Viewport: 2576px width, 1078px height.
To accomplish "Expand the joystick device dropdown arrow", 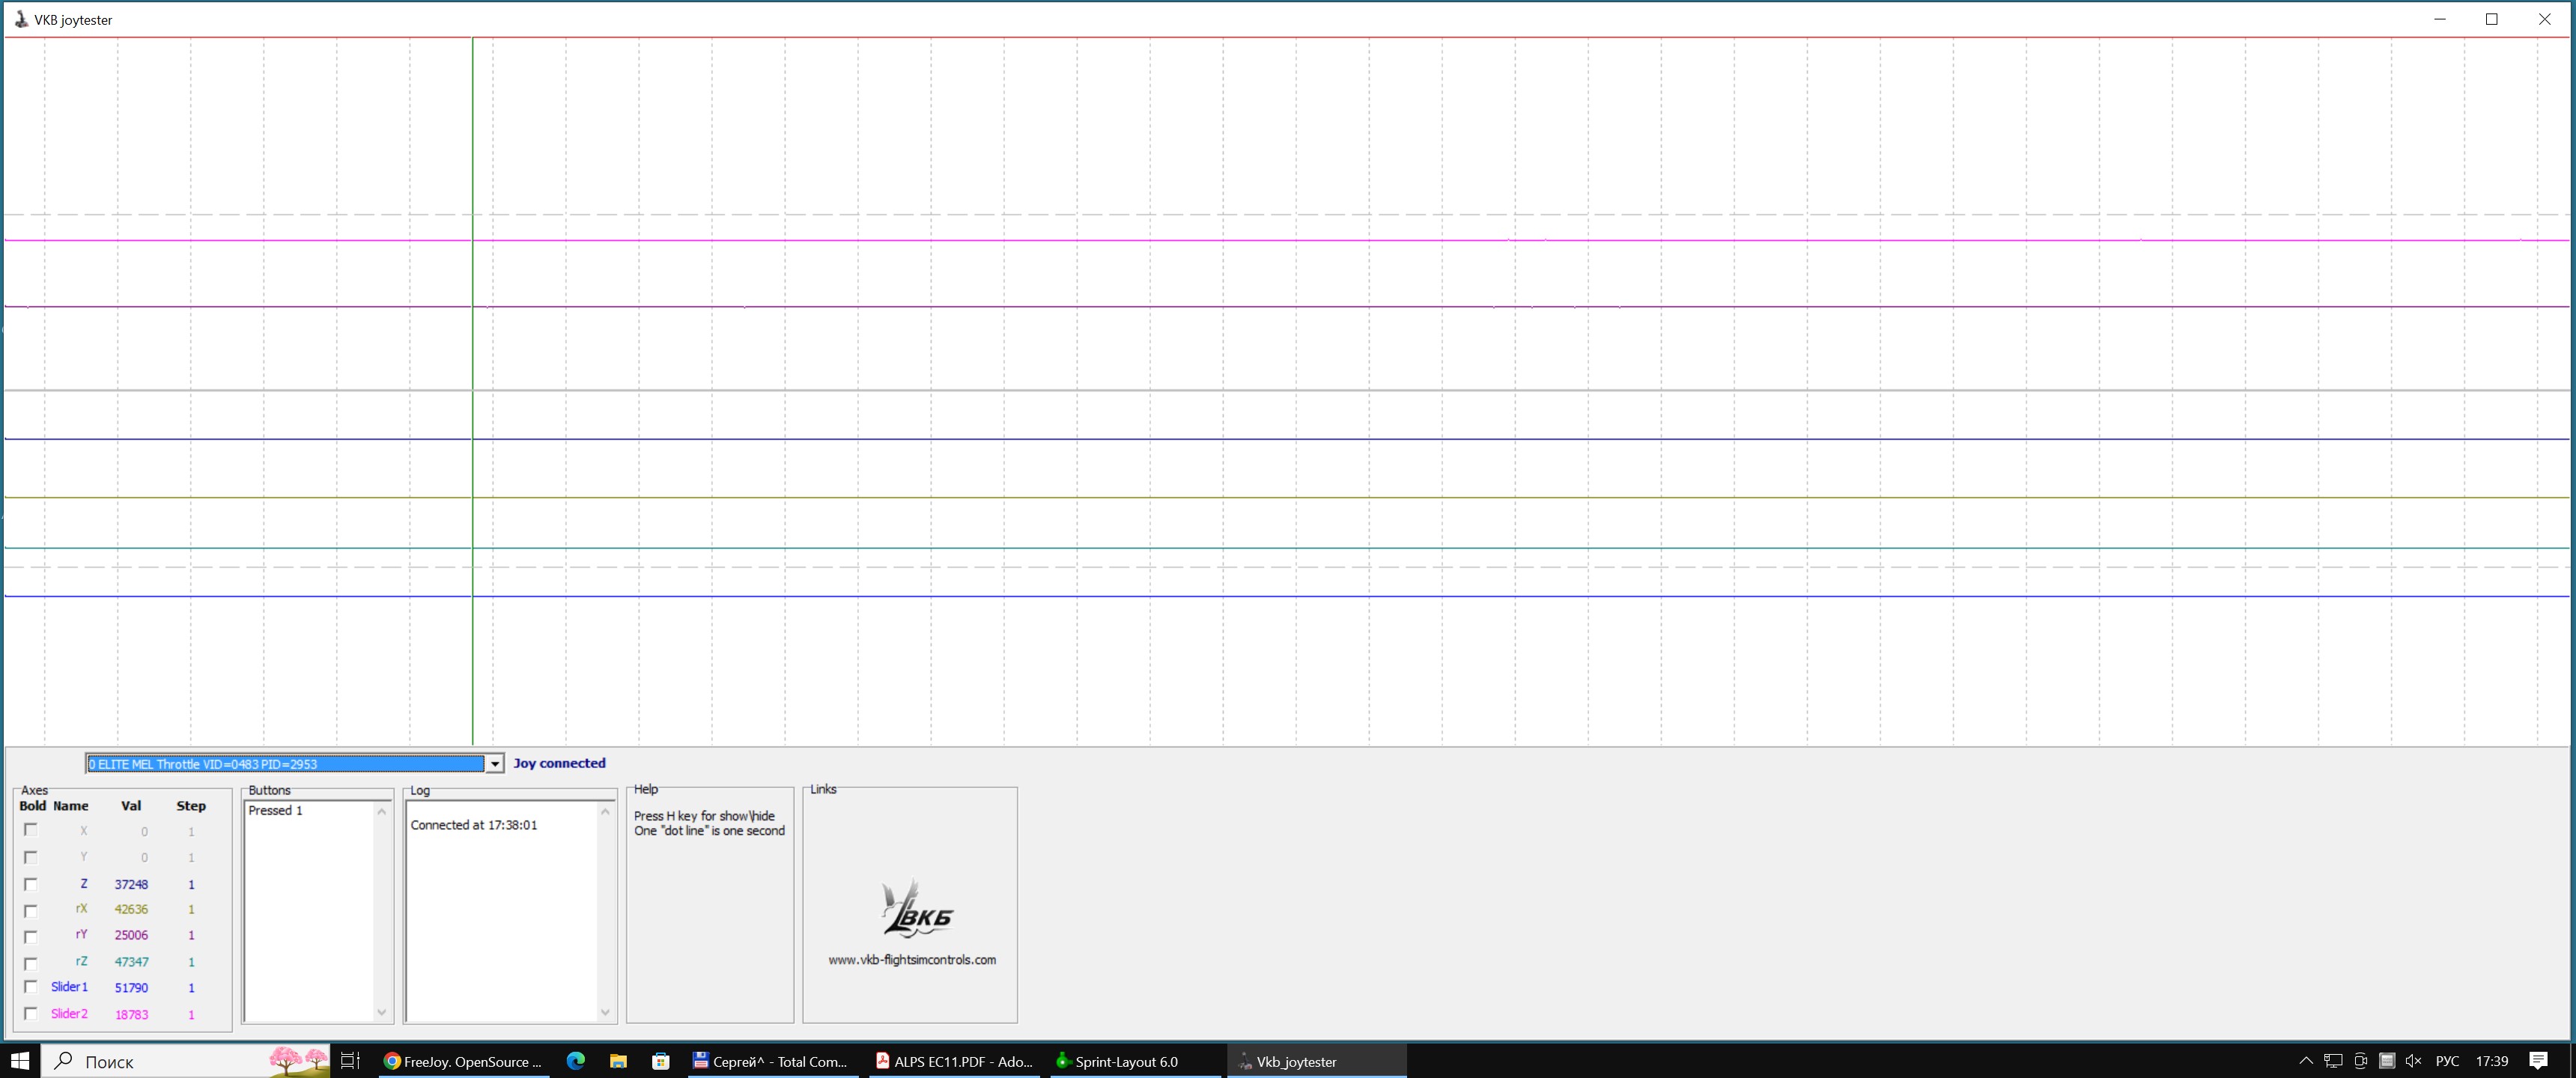I will click(494, 764).
